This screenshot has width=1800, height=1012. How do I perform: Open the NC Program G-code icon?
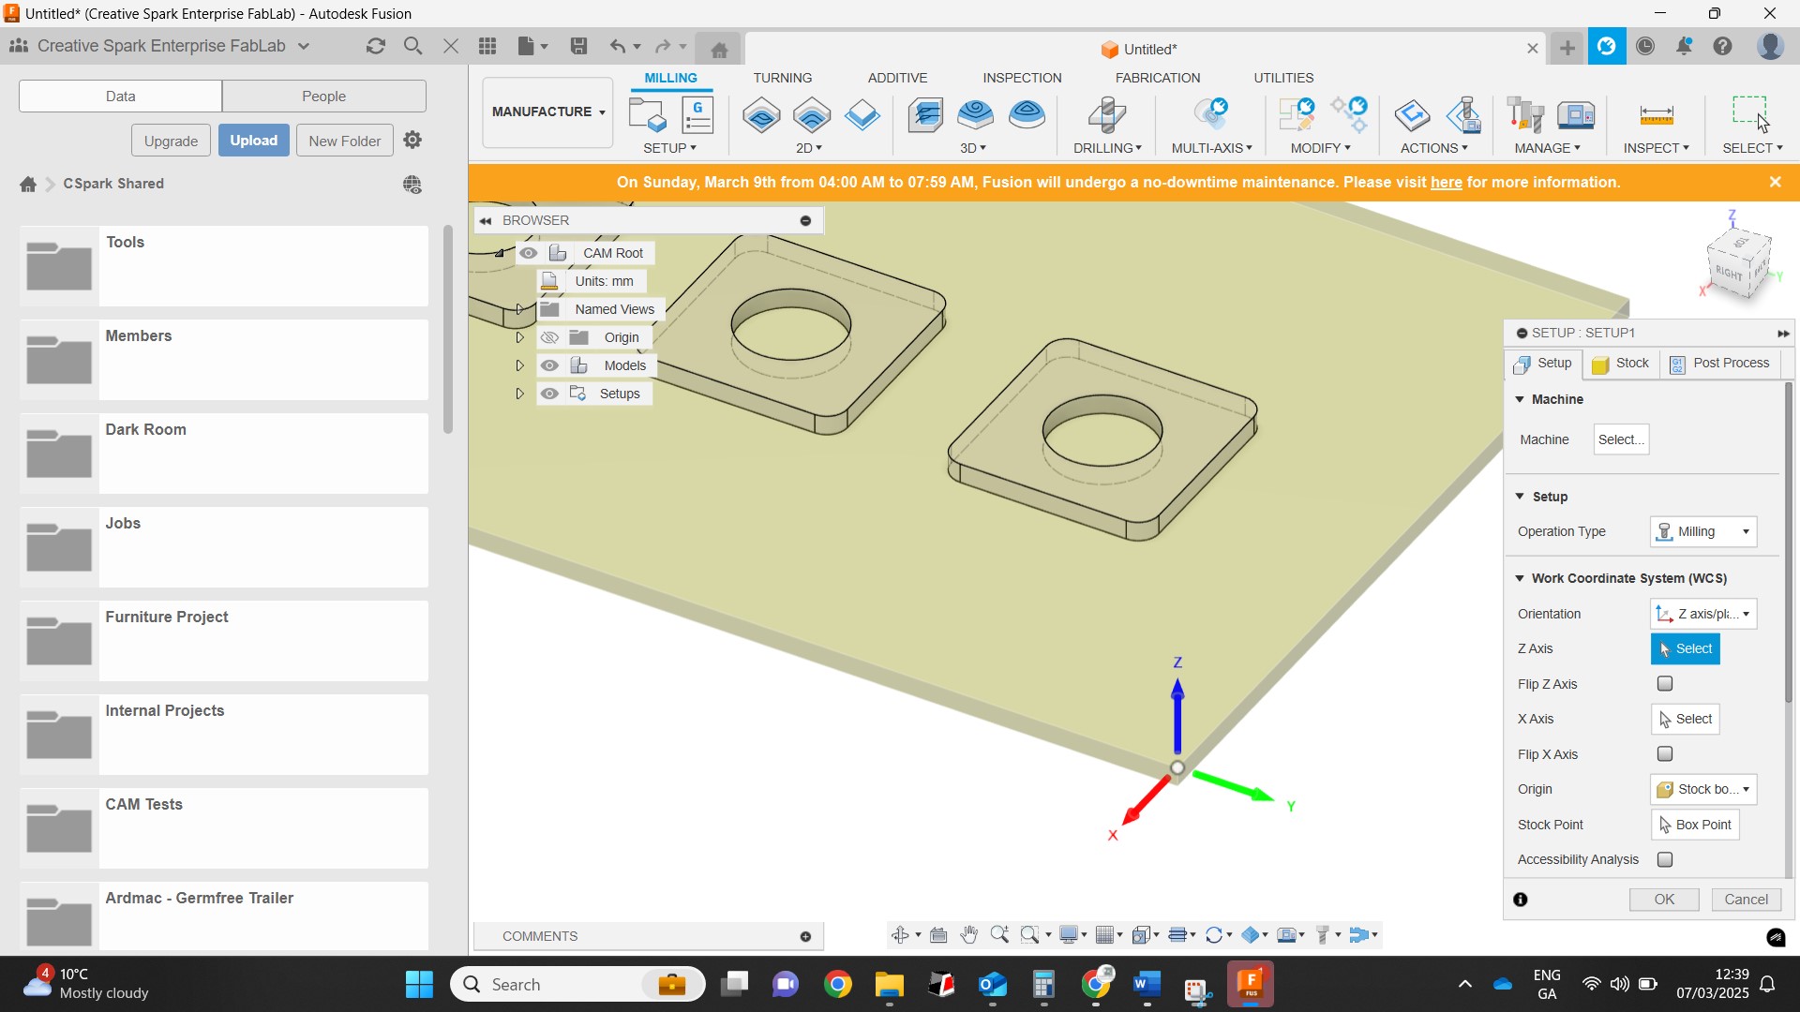(x=697, y=115)
